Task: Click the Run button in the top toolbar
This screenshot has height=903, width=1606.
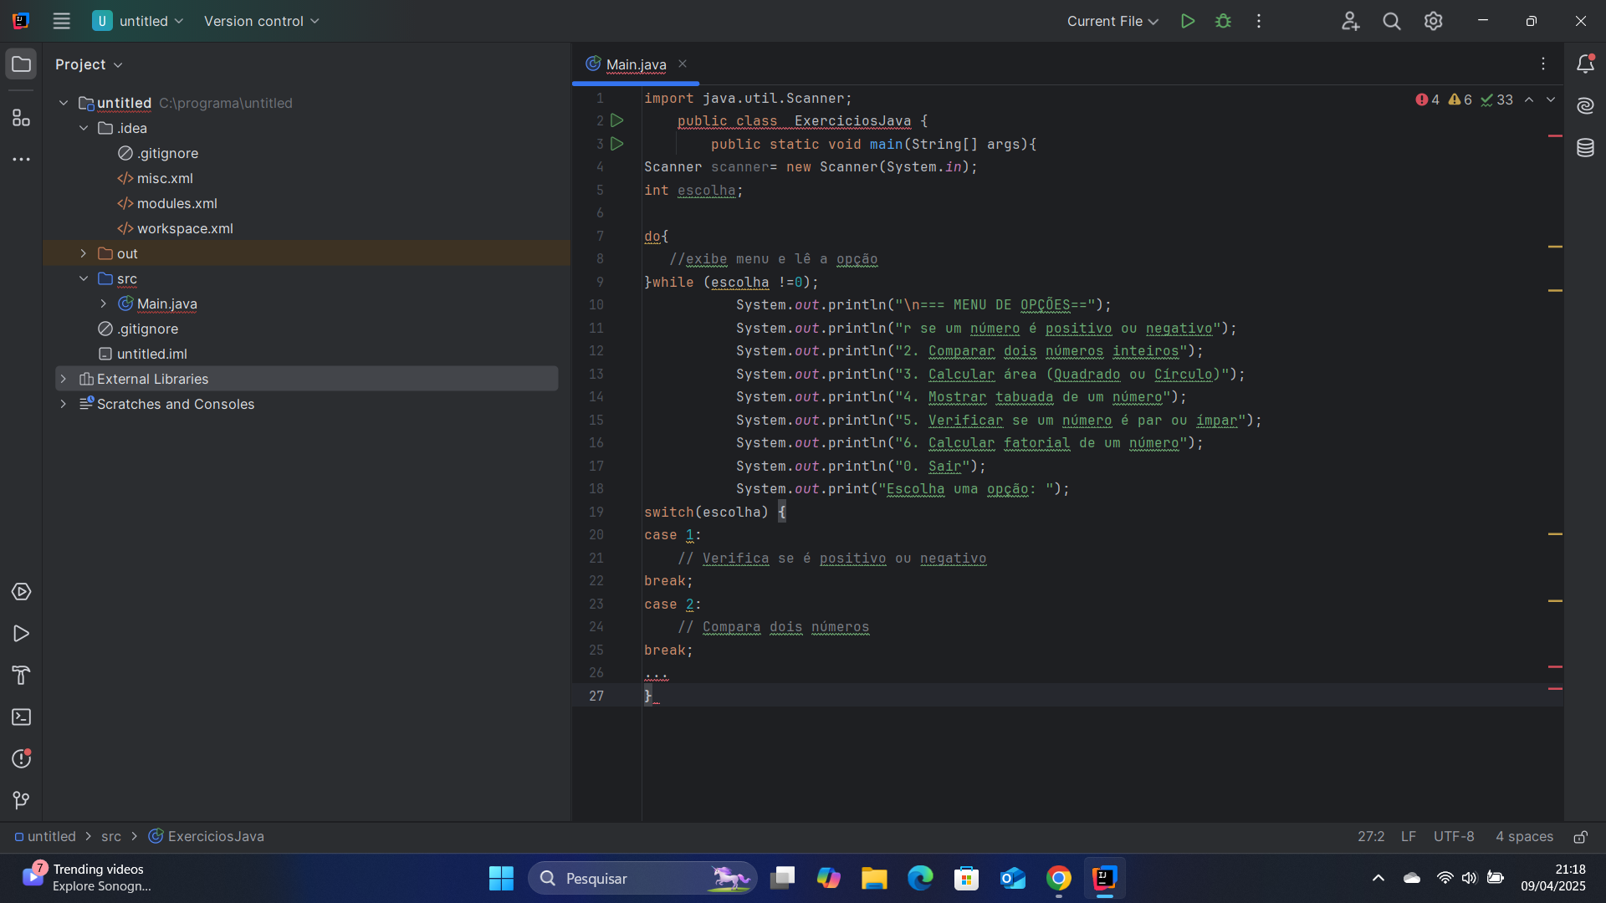Action: 1187,21
